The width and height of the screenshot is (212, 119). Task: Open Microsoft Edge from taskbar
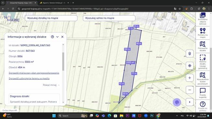(109, 116)
